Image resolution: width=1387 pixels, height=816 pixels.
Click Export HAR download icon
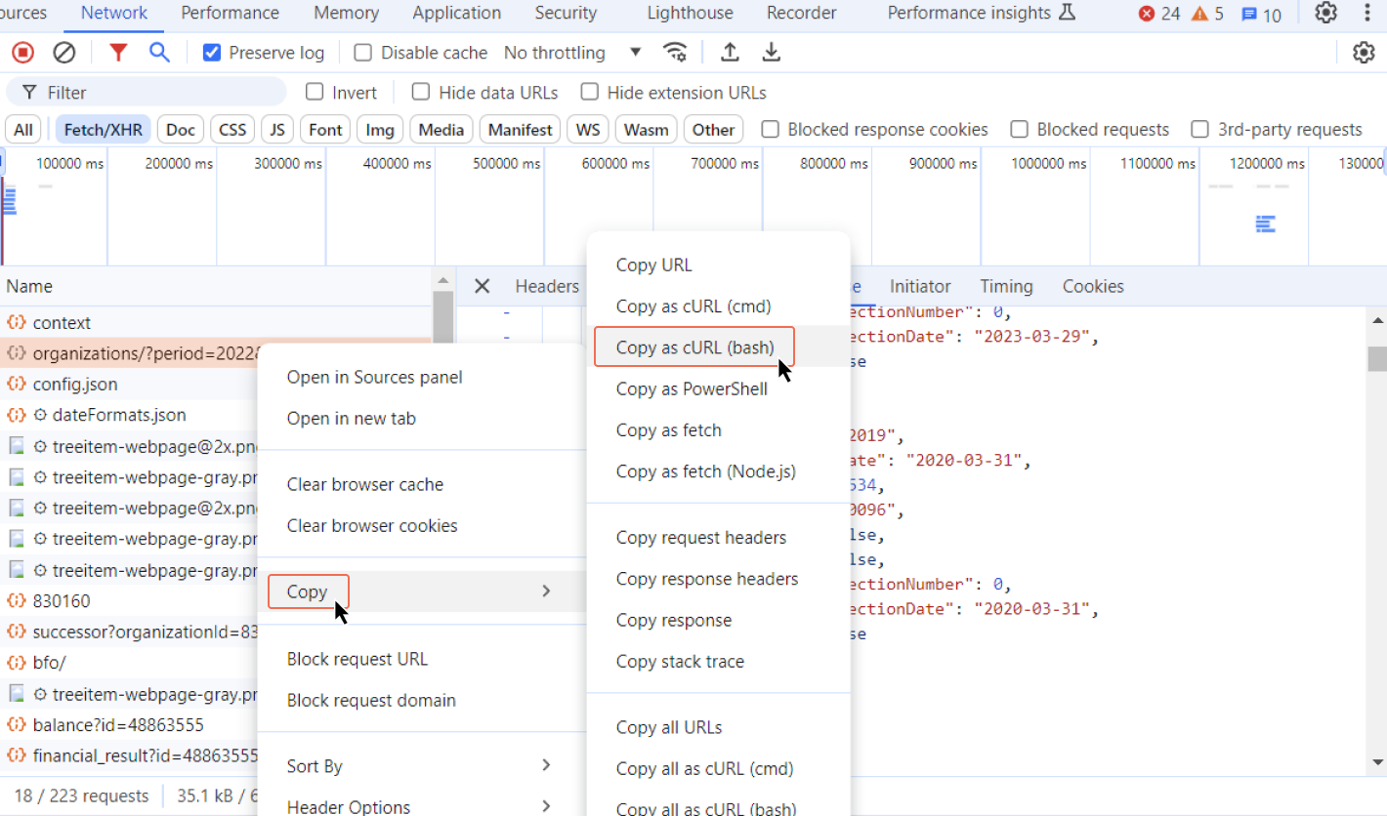point(772,53)
